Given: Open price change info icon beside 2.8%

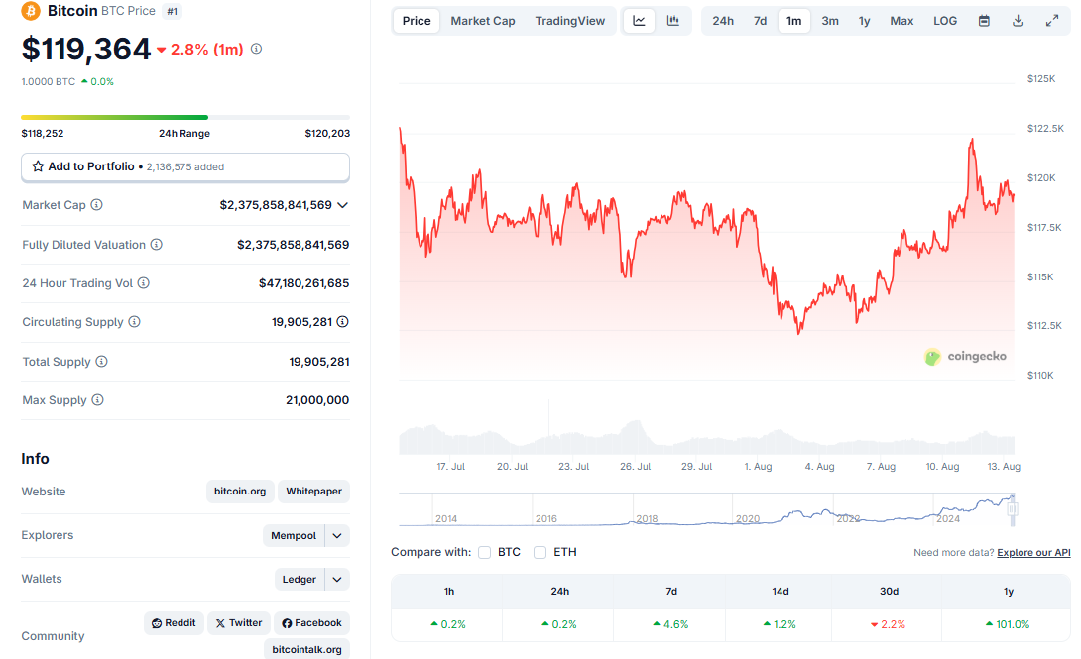Looking at the screenshot, I should (257, 49).
